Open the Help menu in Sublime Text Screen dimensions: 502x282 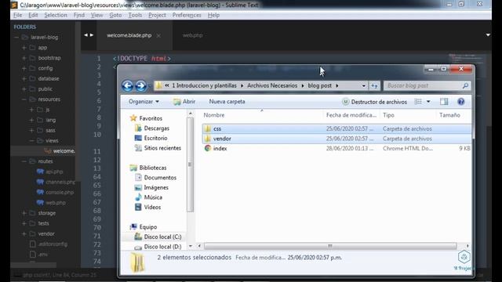click(x=213, y=15)
